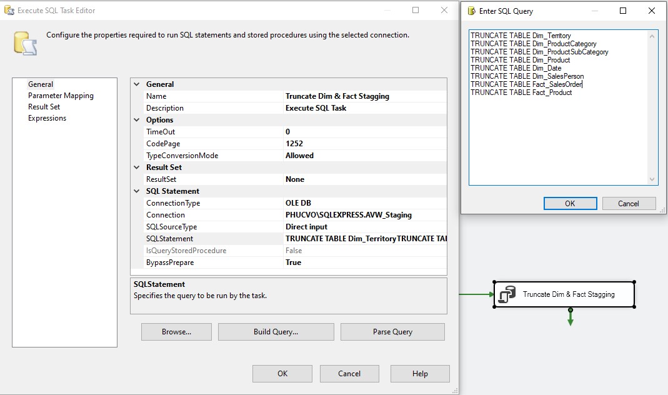Click the resize grip of the Enter SQL Query dialog

[662, 210]
